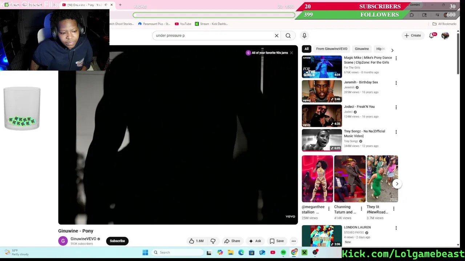Select the Ginuwine filter chip
Image resolution: width=465 pixels, height=261 pixels.
point(362,49)
